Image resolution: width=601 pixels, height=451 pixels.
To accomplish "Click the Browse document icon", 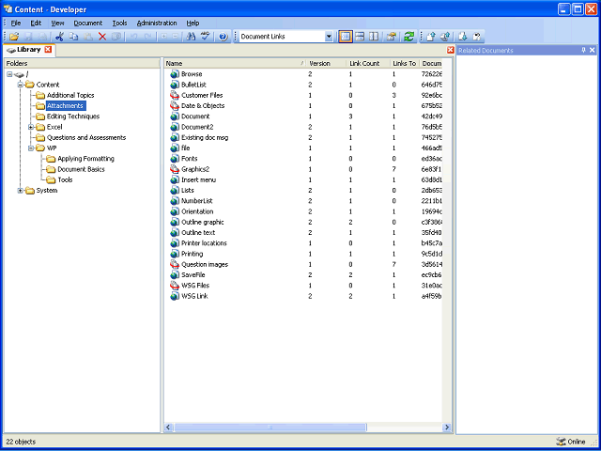I will pos(175,74).
